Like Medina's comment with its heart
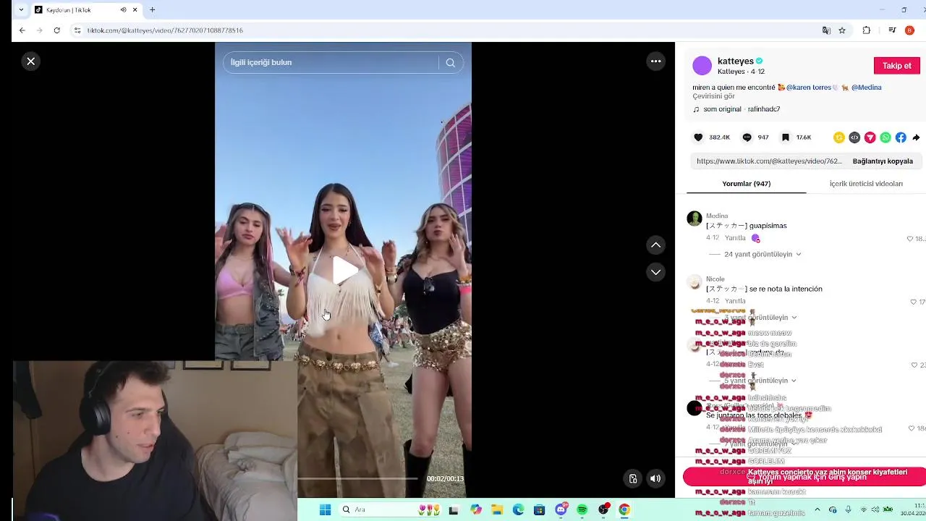This screenshot has height=521, width=926. click(910, 239)
